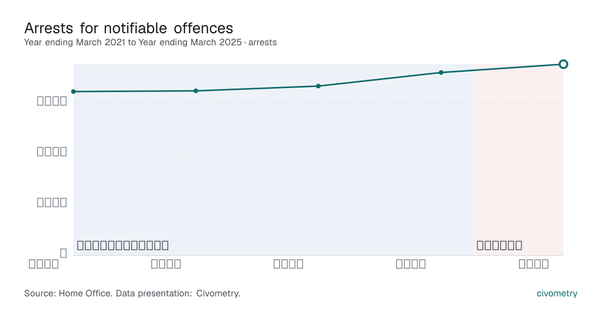Click the highest y-axis tick label
The image size is (603, 317).
52,101
